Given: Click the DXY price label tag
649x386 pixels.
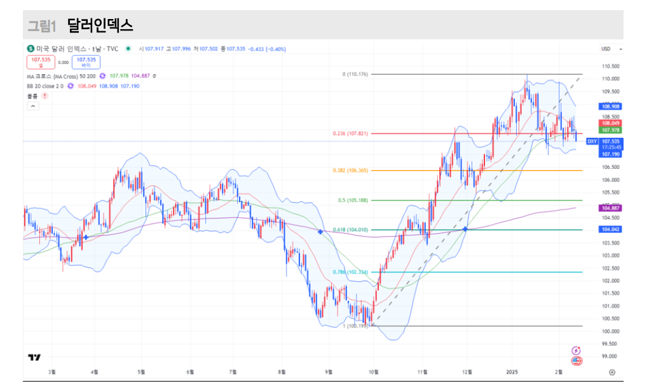Looking at the screenshot, I should click(592, 141).
